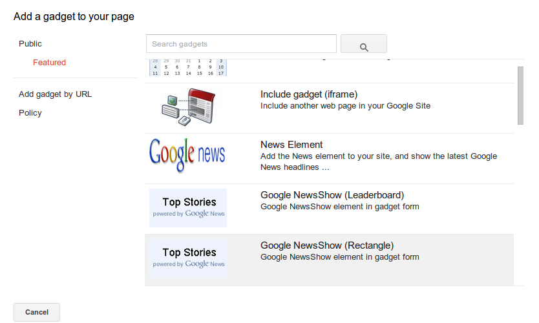Select Google NewsShow (Leaderboard) title
This screenshot has width=539, height=323.
332,195
